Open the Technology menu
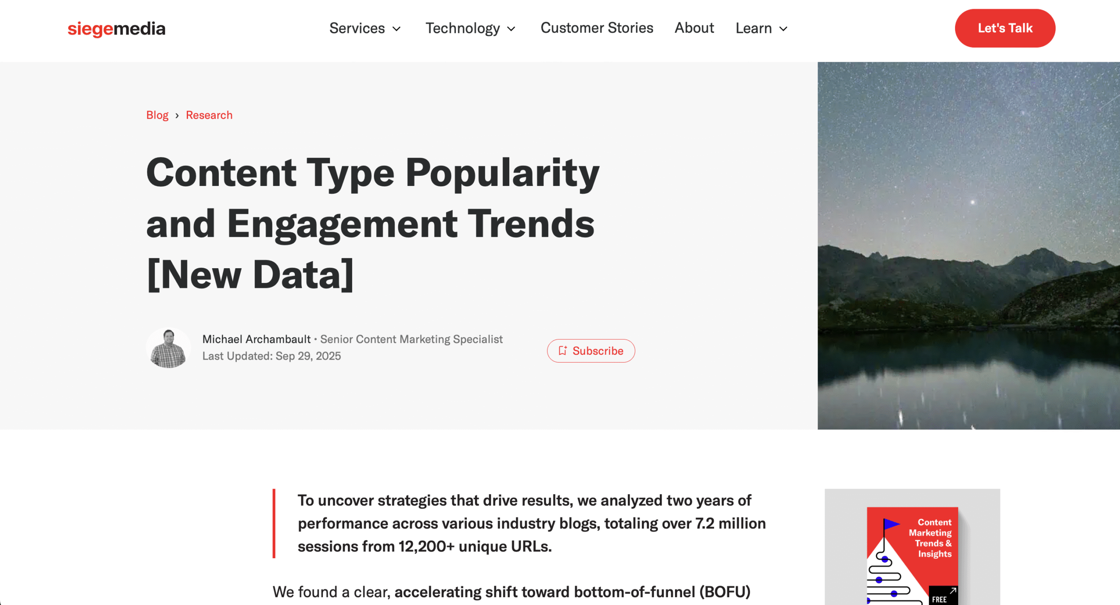1120x605 pixels. pyautogui.click(x=462, y=28)
